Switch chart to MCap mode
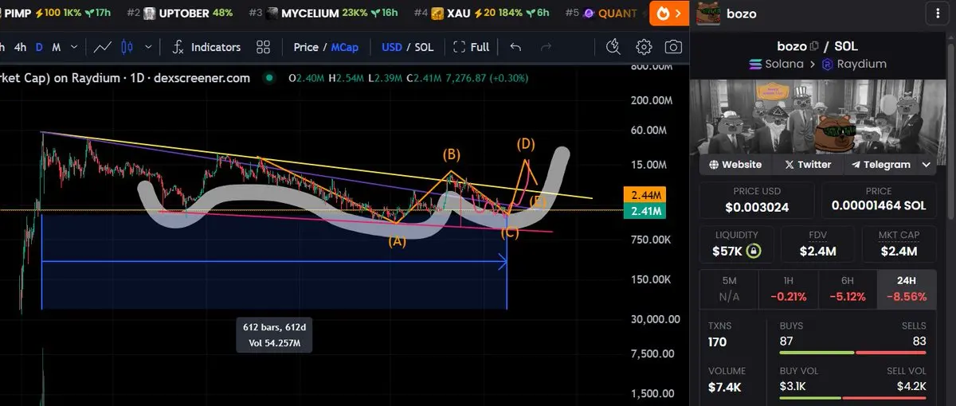The image size is (956, 406). click(344, 47)
